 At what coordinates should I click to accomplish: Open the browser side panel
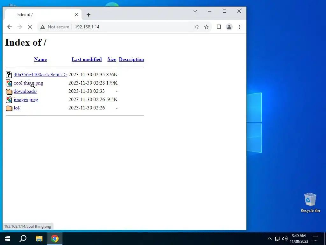[219, 27]
